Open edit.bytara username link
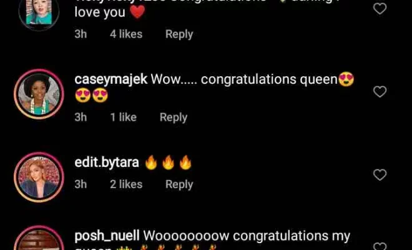 [107, 162]
